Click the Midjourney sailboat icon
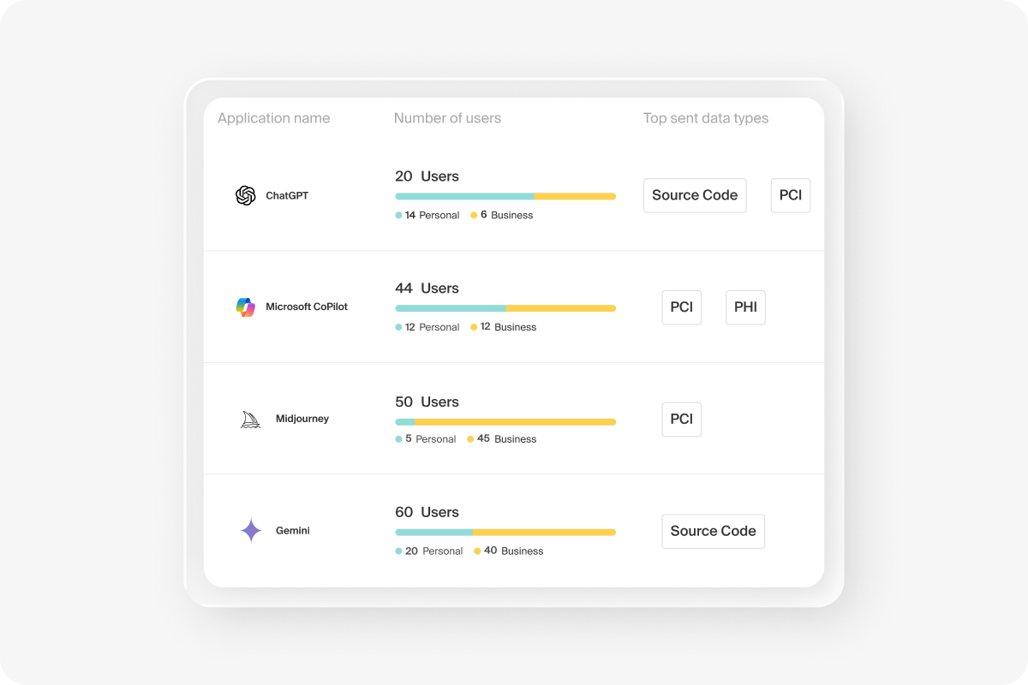 250,419
